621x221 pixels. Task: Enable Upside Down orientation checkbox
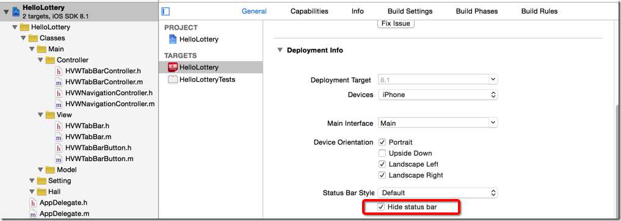[x=382, y=153]
